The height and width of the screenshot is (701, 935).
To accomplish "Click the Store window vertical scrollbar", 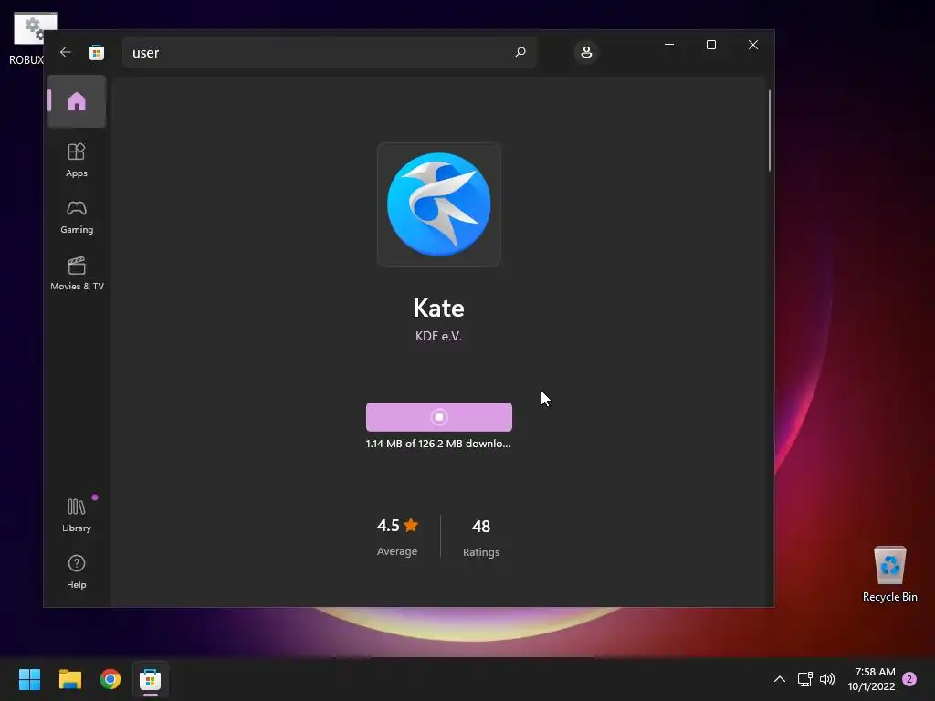I will (770, 131).
